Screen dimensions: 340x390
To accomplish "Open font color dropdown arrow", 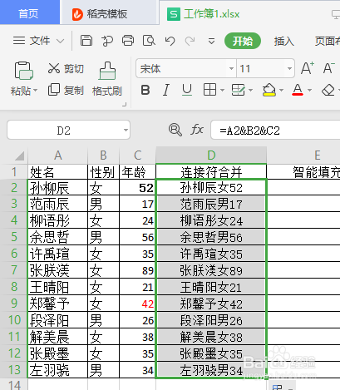I will (x=309, y=90).
